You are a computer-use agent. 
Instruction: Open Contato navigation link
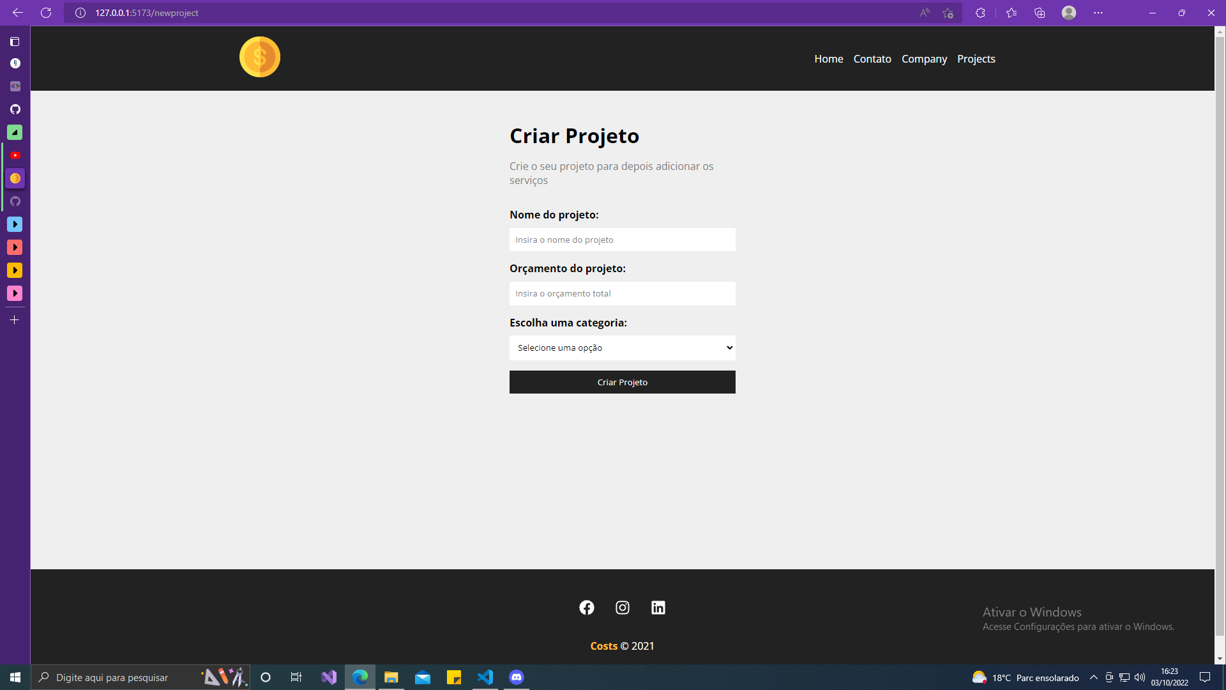pyautogui.click(x=872, y=59)
